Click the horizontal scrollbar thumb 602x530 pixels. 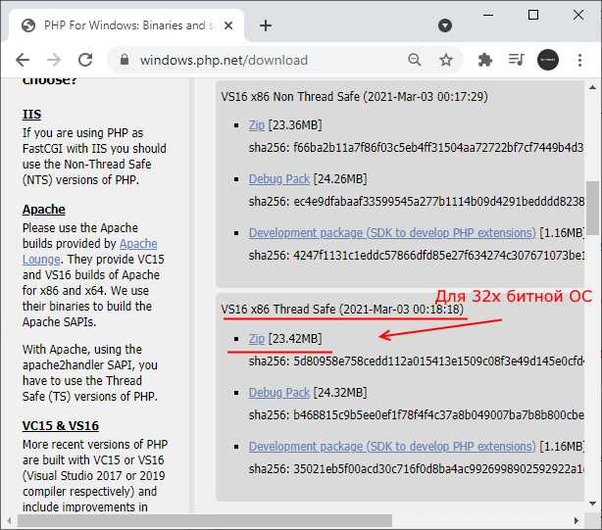(x=205, y=521)
